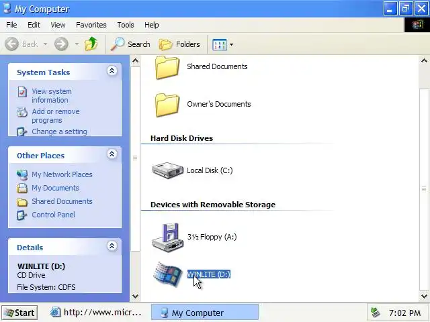The height and width of the screenshot is (322, 430).
Task: Open Shared Documents in Other Places
Action: pos(62,201)
